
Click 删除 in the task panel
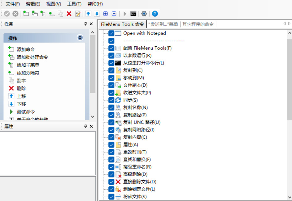[x=21, y=89]
